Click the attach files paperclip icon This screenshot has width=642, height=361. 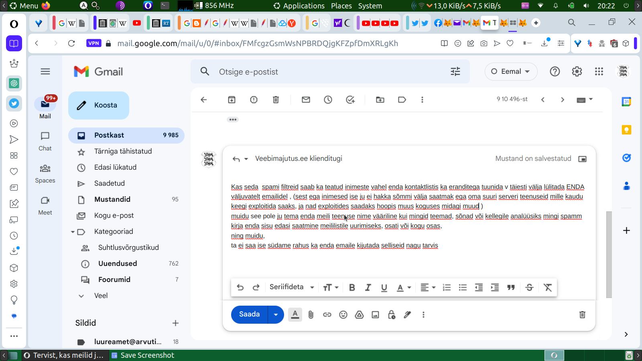coord(311,315)
